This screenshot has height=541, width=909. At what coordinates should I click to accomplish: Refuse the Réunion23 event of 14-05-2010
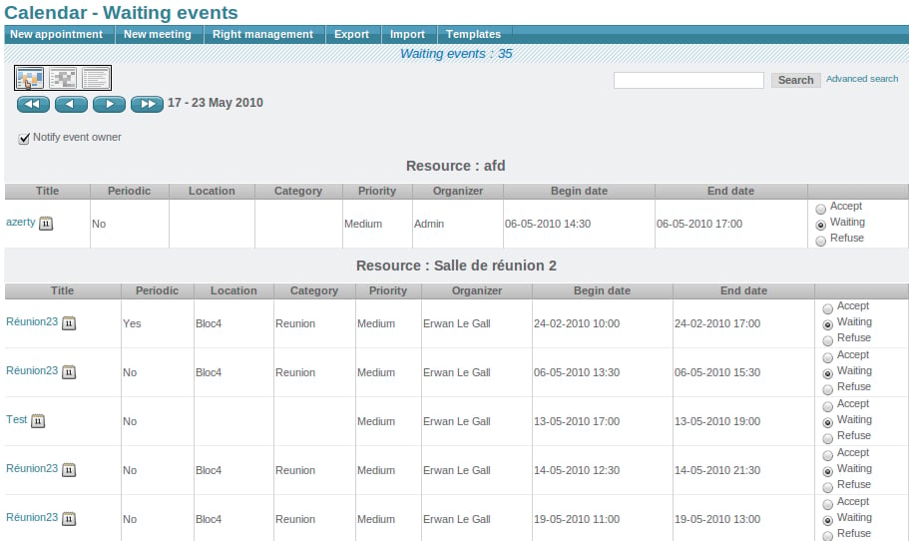coord(827,488)
